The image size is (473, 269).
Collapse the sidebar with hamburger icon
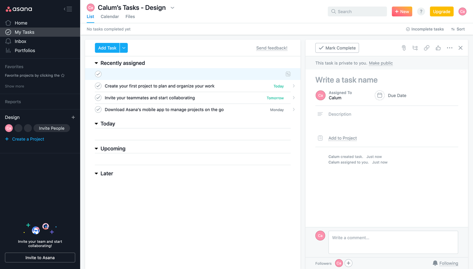68,9
